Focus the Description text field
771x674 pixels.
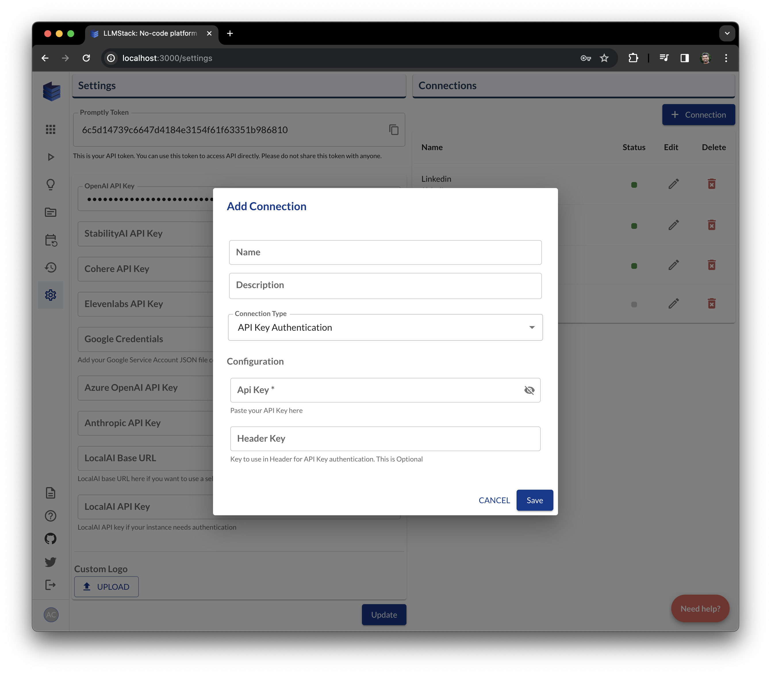(385, 286)
